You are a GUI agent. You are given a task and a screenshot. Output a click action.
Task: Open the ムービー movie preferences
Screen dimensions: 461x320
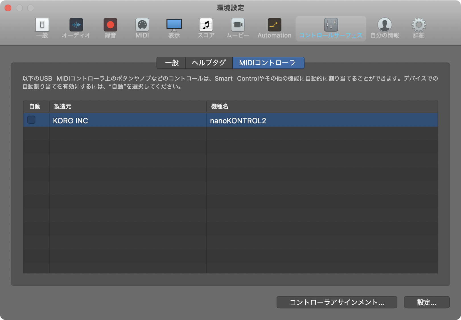click(x=238, y=28)
